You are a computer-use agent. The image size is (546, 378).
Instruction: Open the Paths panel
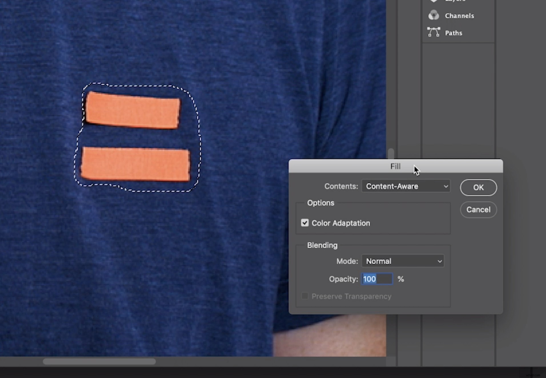coord(453,32)
